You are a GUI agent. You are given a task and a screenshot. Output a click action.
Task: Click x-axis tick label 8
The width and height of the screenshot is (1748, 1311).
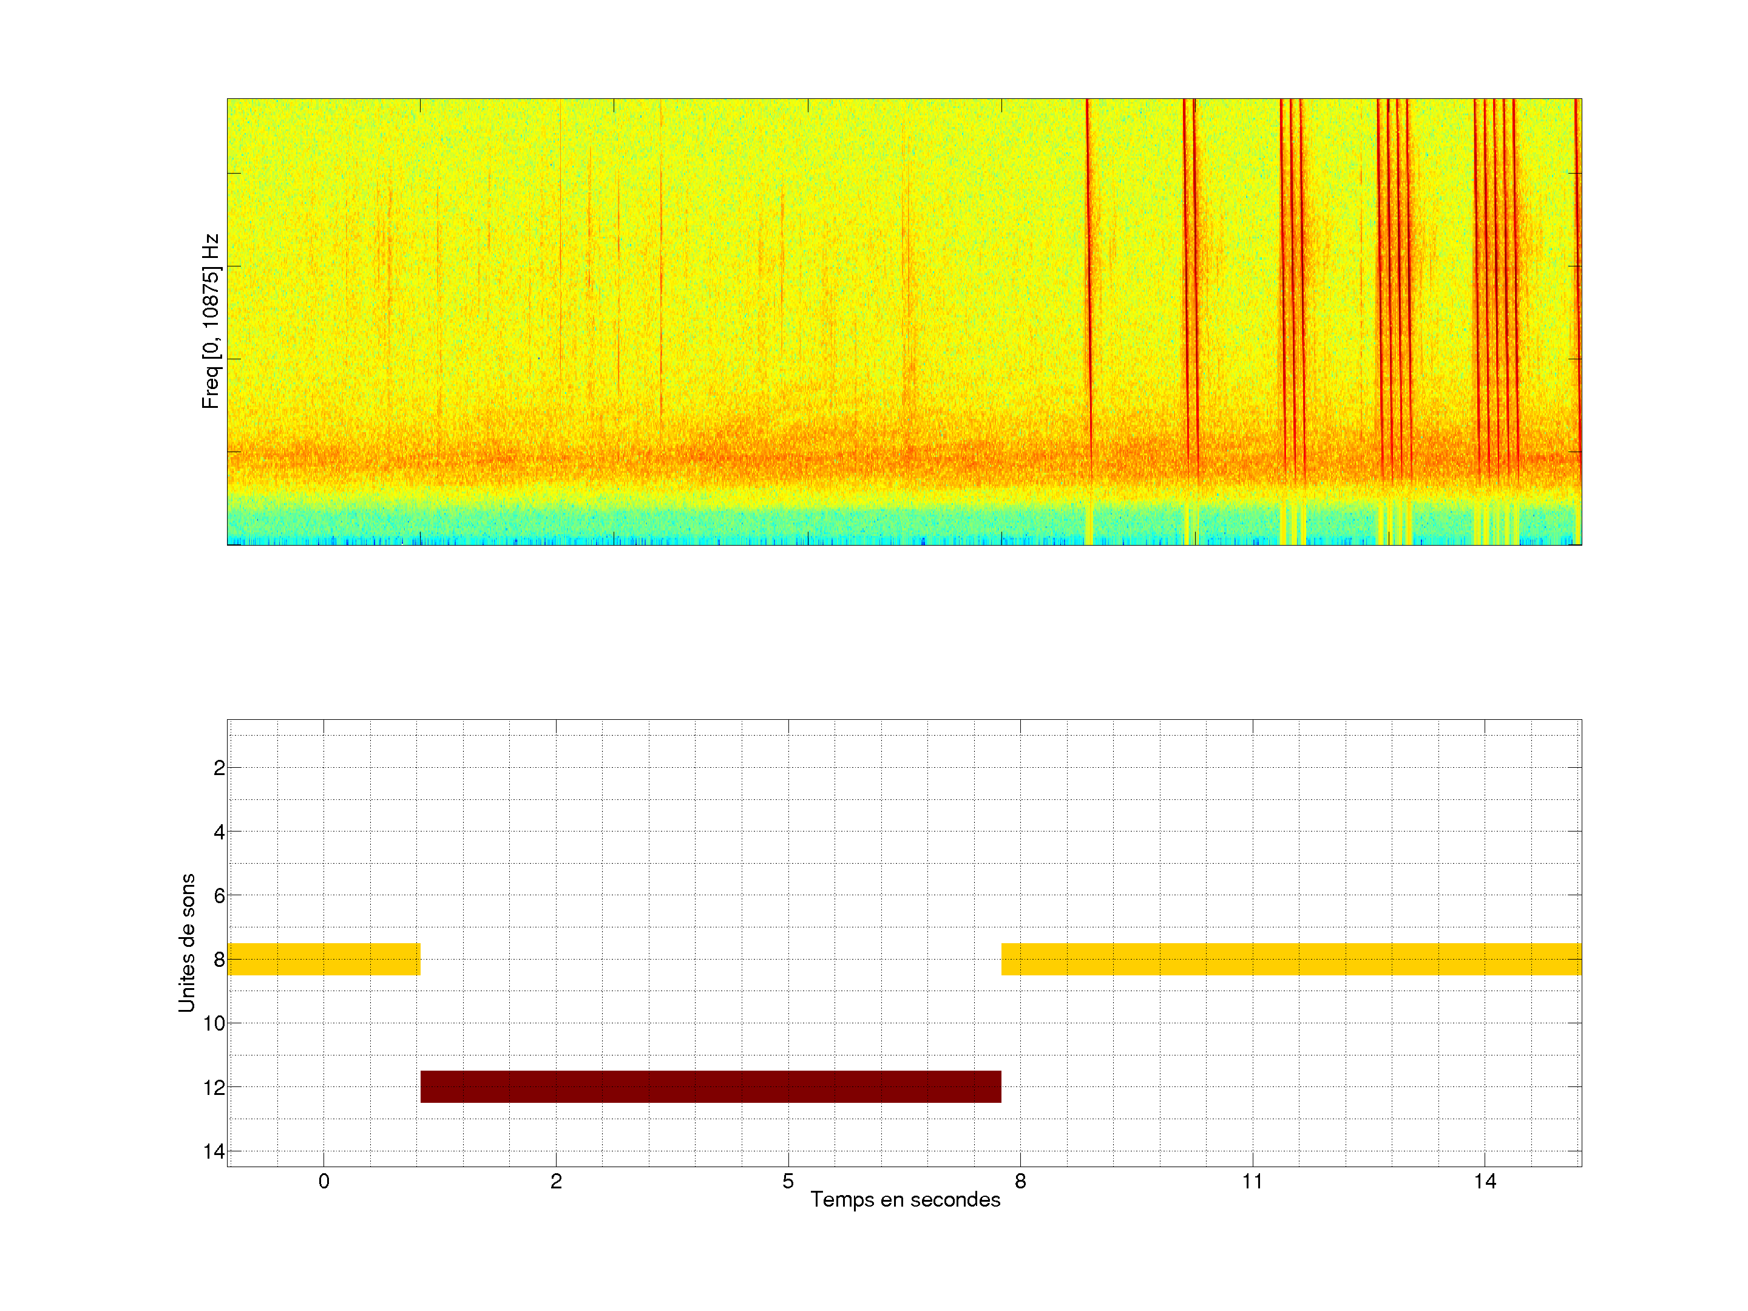pos(1020,1181)
